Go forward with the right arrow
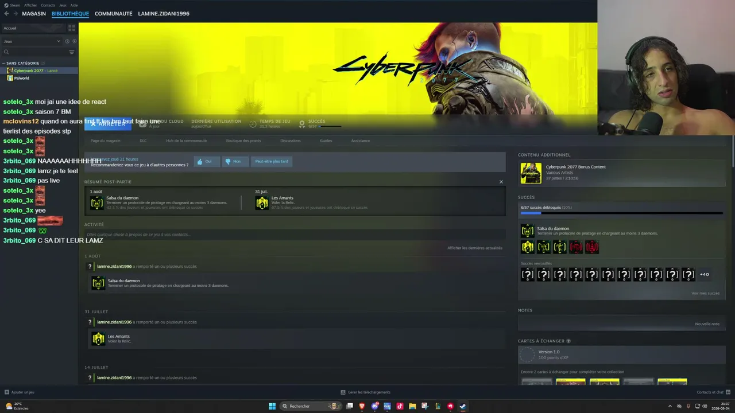 (14, 14)
